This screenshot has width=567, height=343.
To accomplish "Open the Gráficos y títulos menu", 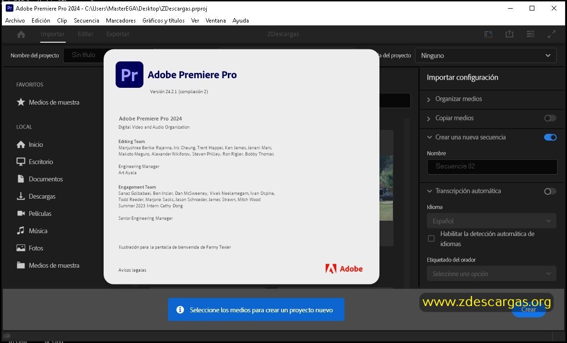I will click(164, 21).
